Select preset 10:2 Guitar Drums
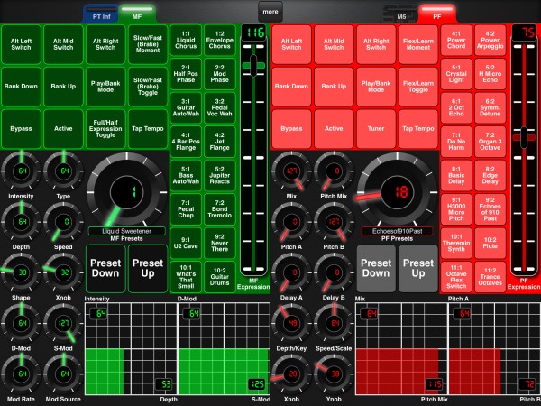The image size is (541, 406). [219, 277]
